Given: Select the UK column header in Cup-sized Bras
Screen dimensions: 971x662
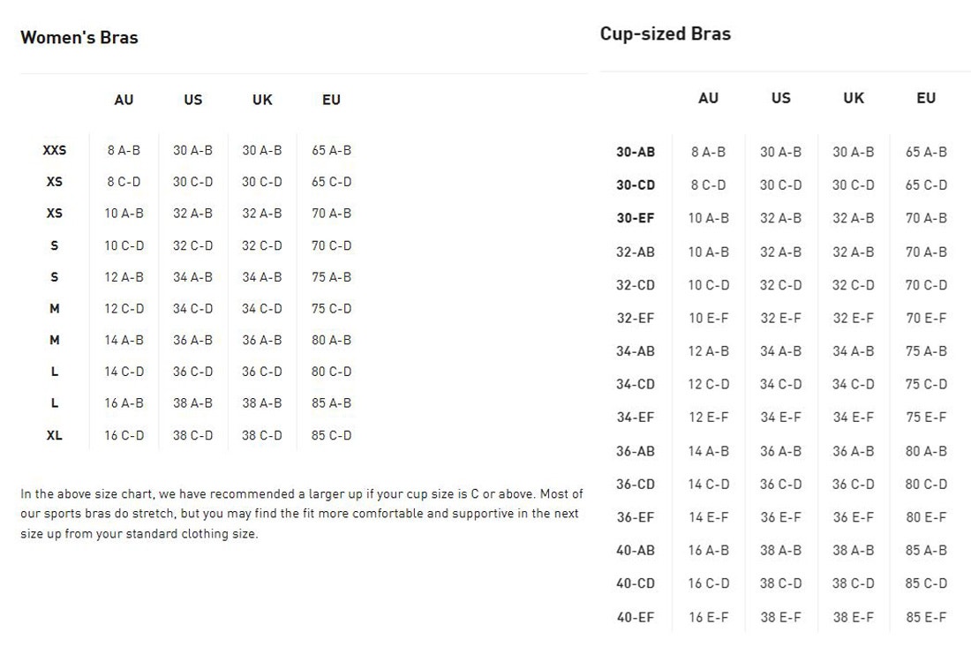Looking at the screenshot, I should tap(854, 98).
